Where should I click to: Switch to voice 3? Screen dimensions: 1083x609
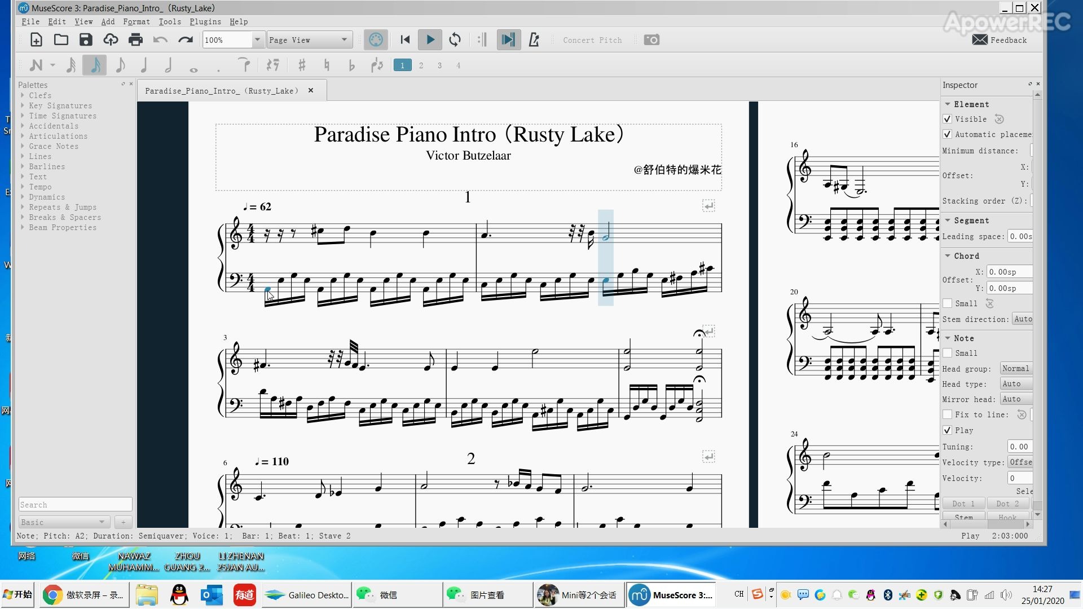439,65
